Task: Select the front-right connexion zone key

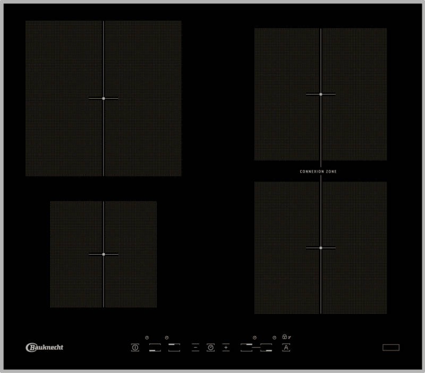Action: (266, 348)
